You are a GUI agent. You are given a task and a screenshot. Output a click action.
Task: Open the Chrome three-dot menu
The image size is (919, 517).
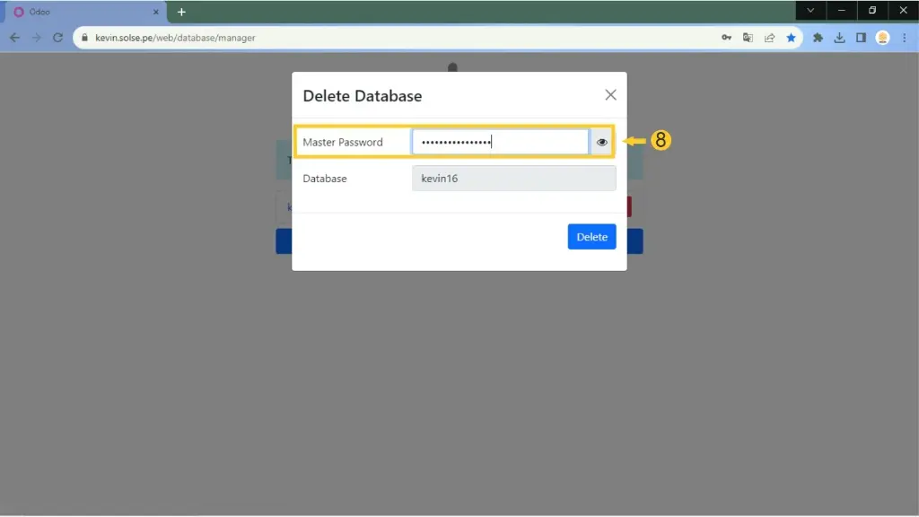[x=904, y=38]
